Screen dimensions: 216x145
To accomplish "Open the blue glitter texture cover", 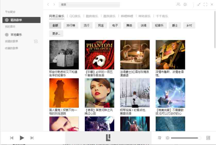I will 170,124.
